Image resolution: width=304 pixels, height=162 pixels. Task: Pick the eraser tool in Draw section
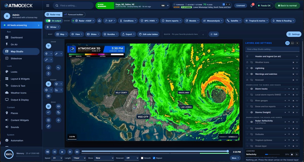(x=48, y=68)
